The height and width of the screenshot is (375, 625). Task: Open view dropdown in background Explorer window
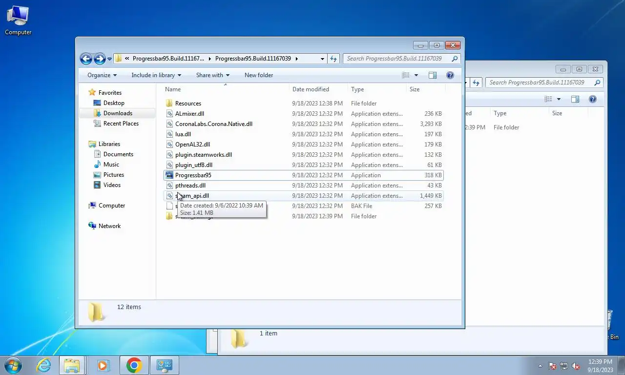559,99
